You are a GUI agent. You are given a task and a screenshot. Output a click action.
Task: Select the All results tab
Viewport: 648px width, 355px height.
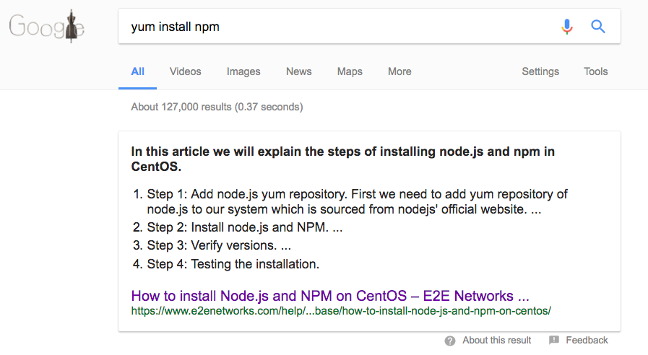137,71
